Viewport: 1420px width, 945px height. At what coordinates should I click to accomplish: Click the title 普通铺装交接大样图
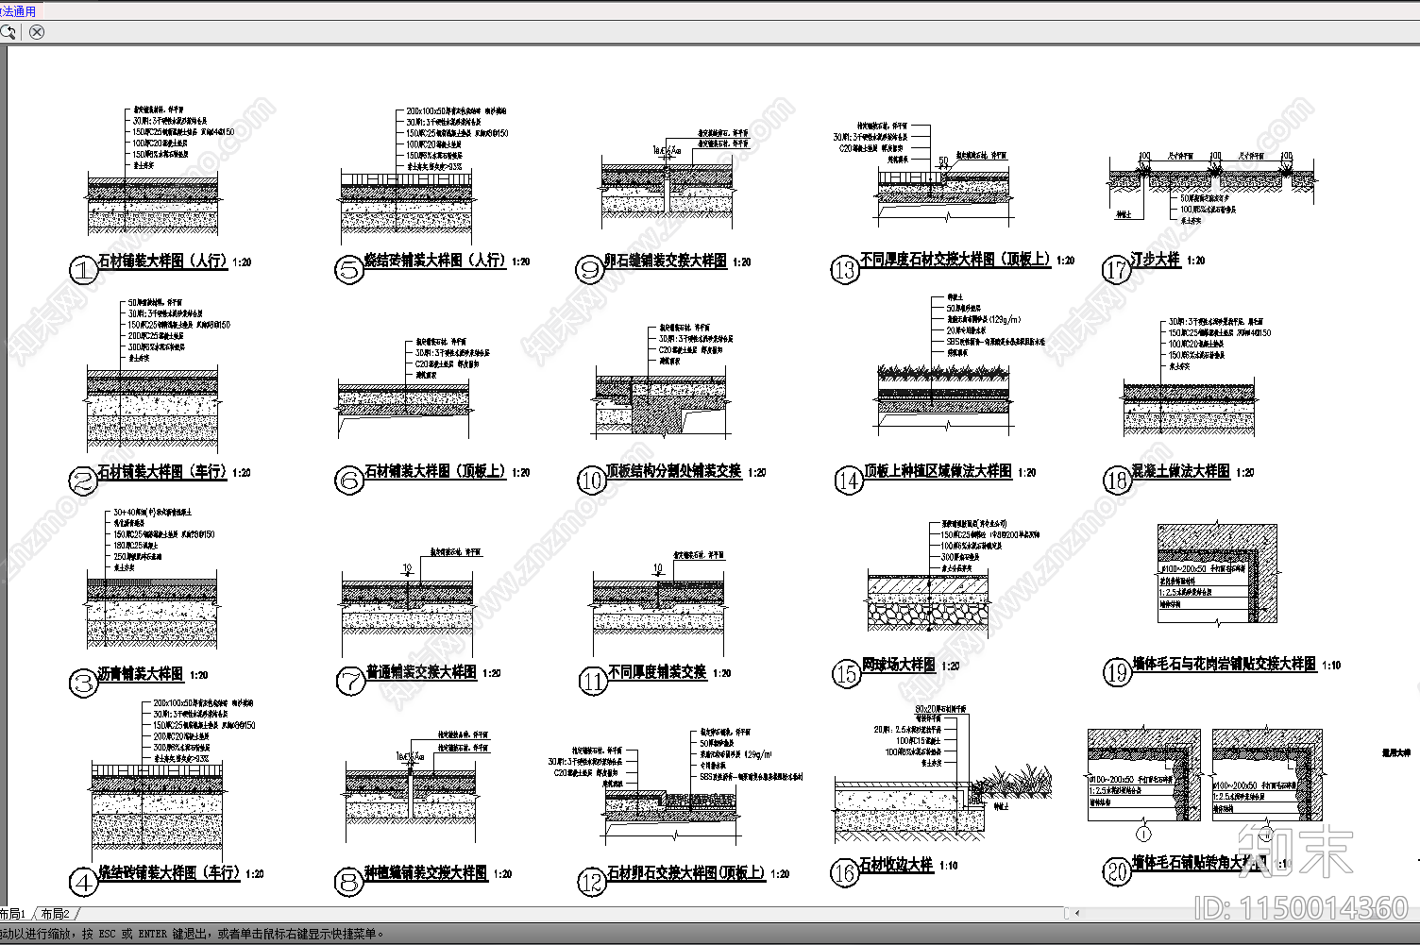pos(421,672)
